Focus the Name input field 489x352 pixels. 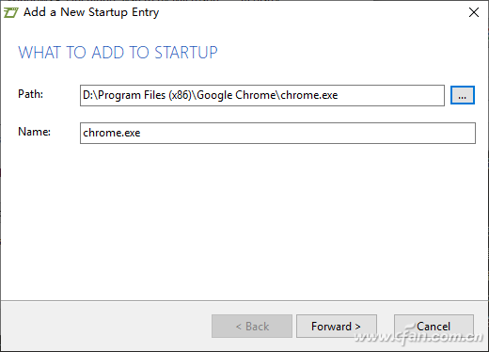pos(277,133)
